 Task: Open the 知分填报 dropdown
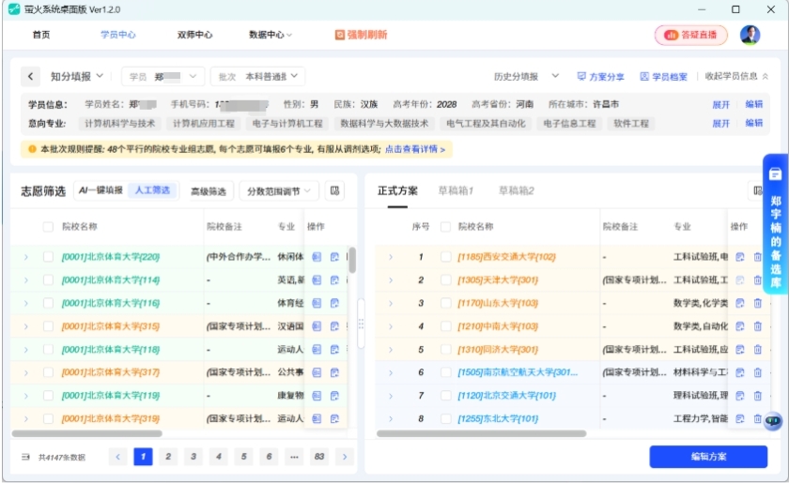(x=76, y=76)
